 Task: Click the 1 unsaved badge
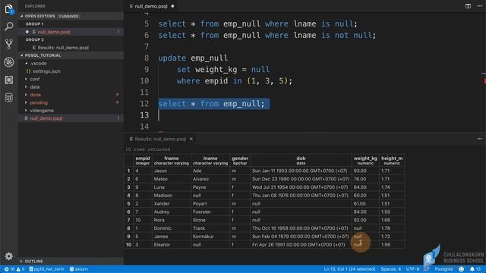pyautogui.click(x=68, y=16)
